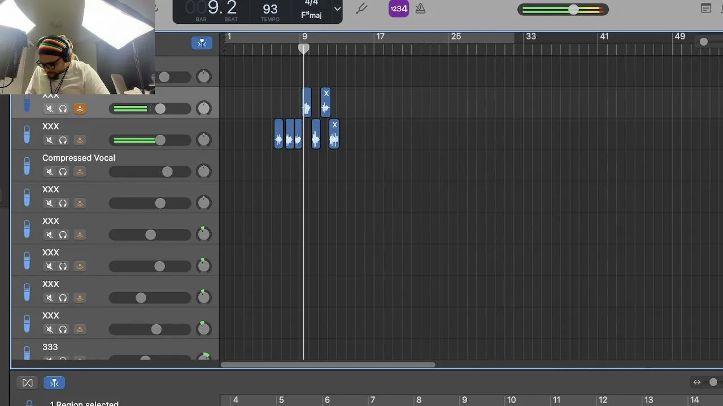Image resolution: width=723 pixels, height=406 pixels.
Task: Click Compressed Vocal track's pan knob
Action: click(x=204, y=171)
